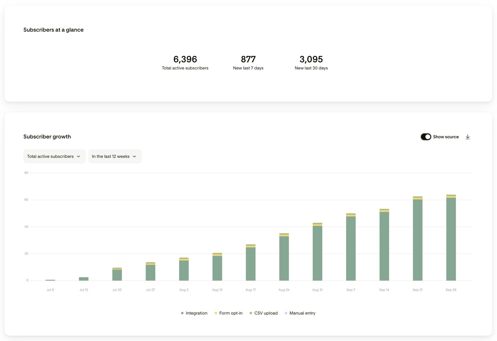Screen dimensions: 497x341
Task: Toggle Integration series in chart legend
Action: pos(194,313)
